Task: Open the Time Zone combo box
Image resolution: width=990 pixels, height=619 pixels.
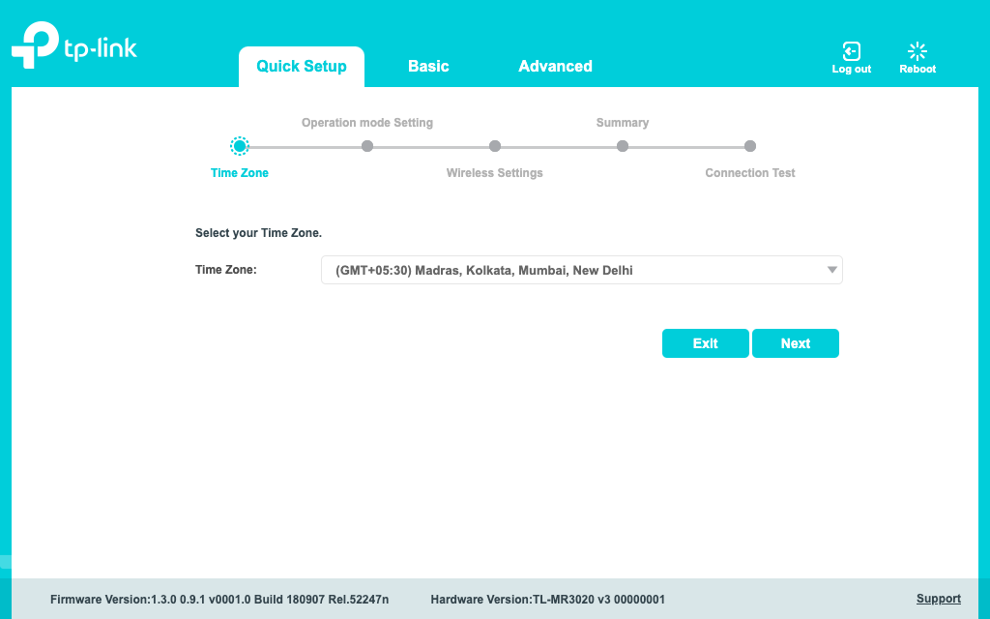Action: click(570, 270)
